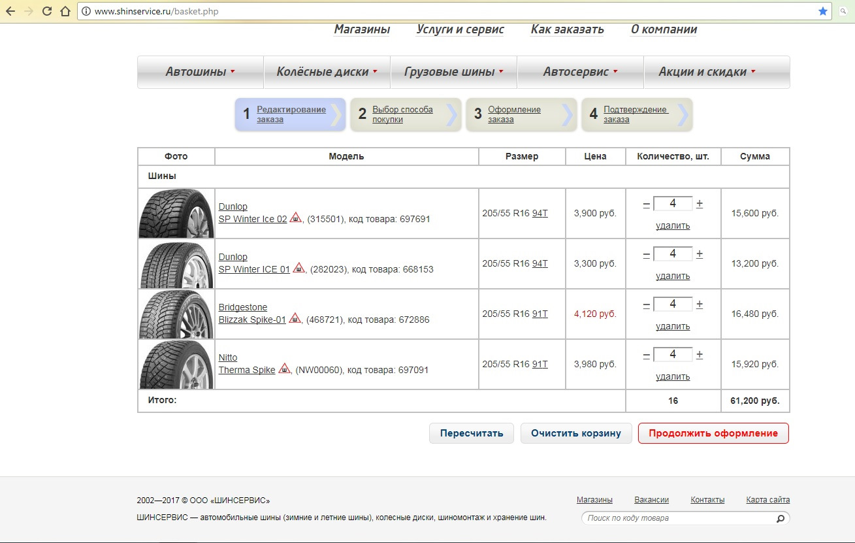This screenshot has width=855, height=543.
Task: Open the Therma Spike model link
Action: point(247,370)
